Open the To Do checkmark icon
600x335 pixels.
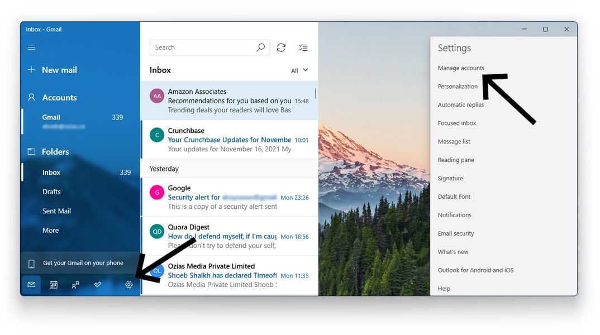(x=98, y=284)
